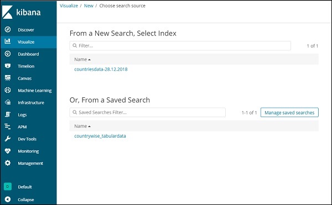Click the Logs document icon

point(8,114)
